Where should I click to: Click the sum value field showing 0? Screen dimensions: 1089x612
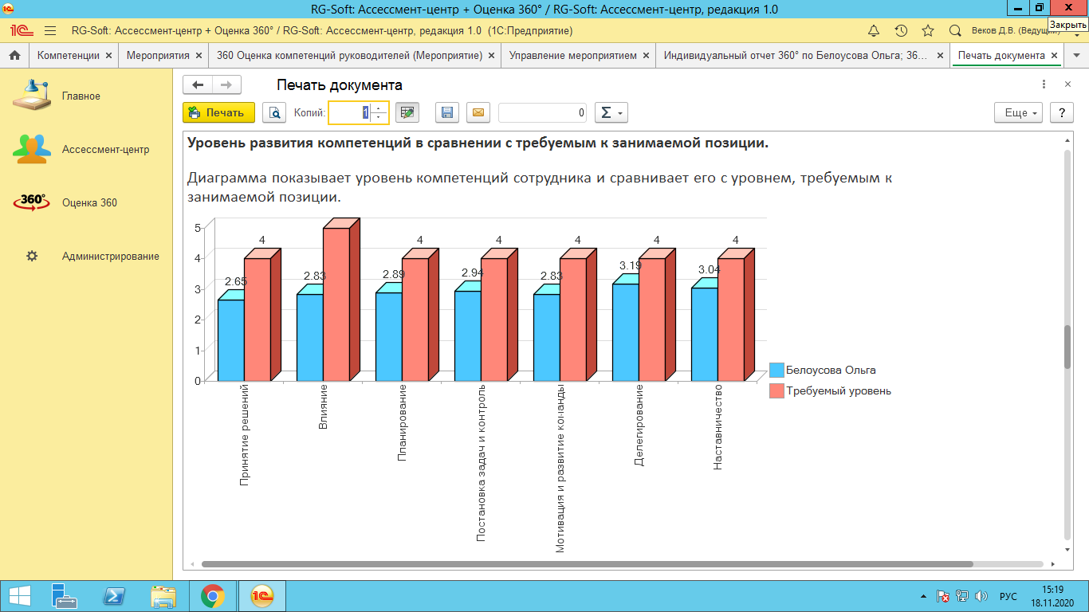click(544, 113)
